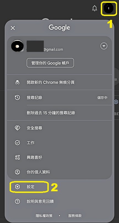Image resolution: width=119 pixels, height=223 pixels.
Task: Open 你的個人資料 item
Action: pyautogui.click(x=59, y=172)
